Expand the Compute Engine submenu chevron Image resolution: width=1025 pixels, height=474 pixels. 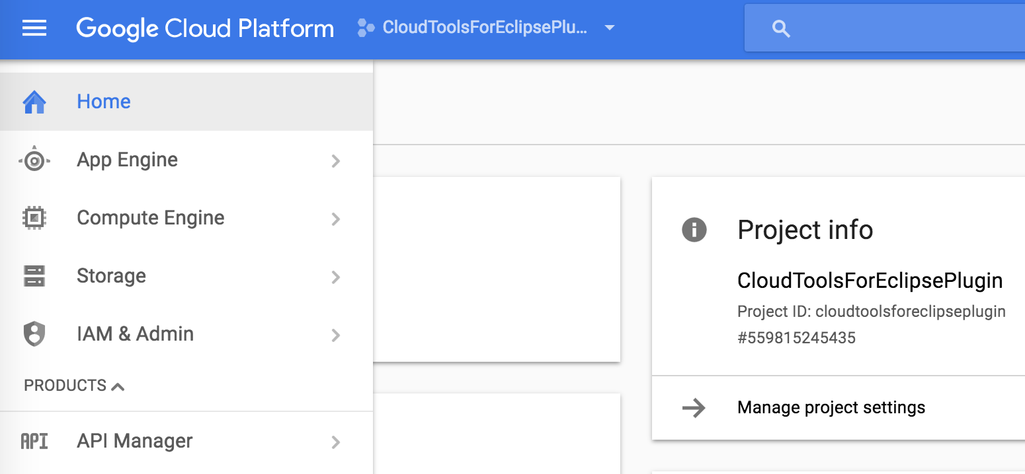click(x=336, y=219)
